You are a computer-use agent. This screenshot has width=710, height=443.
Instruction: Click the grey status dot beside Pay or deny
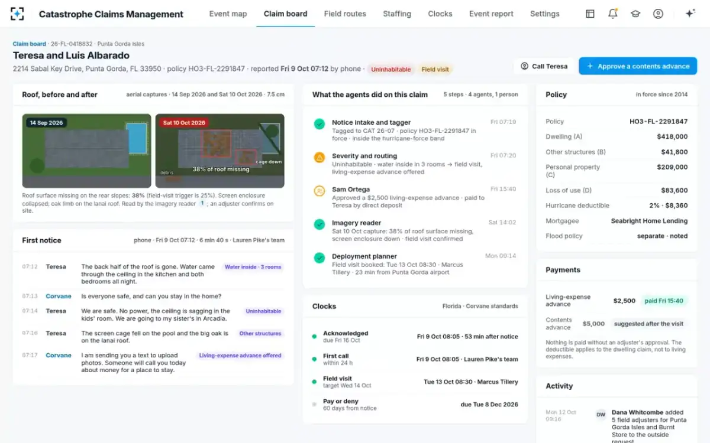pyautogui.click(x=314, y=405)
